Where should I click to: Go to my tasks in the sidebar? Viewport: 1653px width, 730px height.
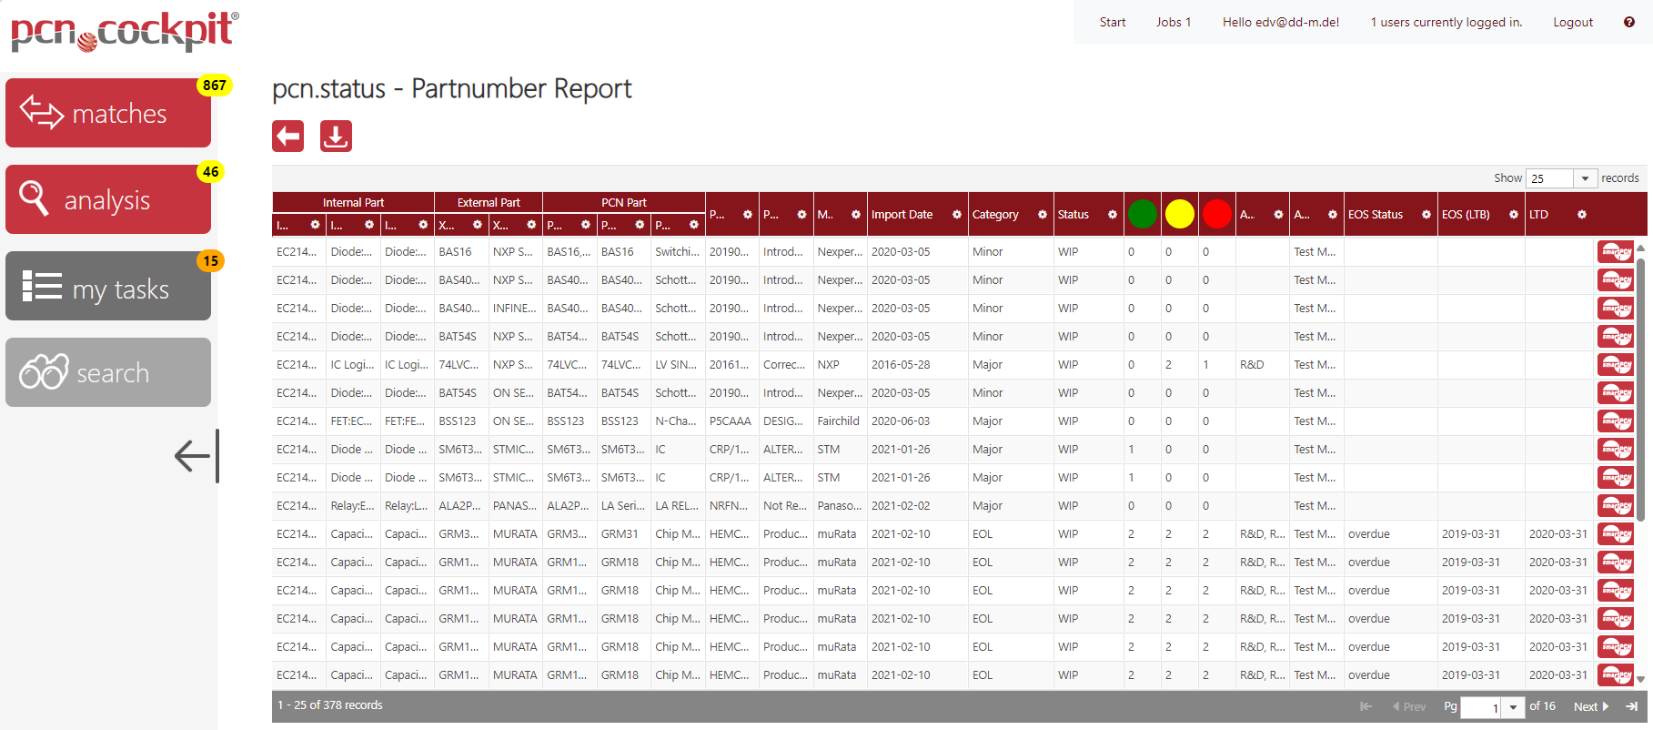pyautogui.click(x=108, y=287)
